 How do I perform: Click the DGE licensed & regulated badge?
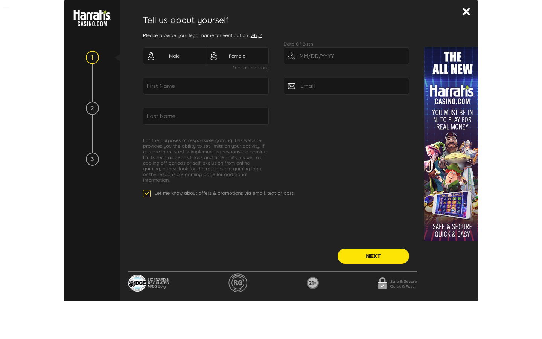point(149,283)
